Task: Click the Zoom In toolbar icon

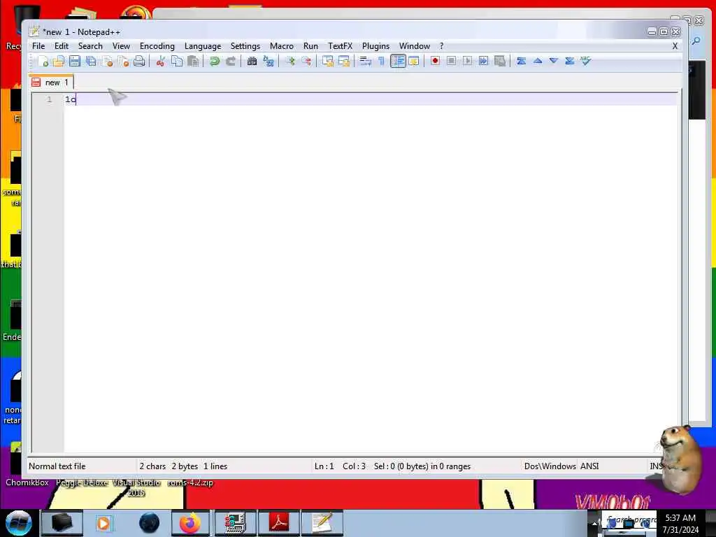Action: [x=289, y=61]
